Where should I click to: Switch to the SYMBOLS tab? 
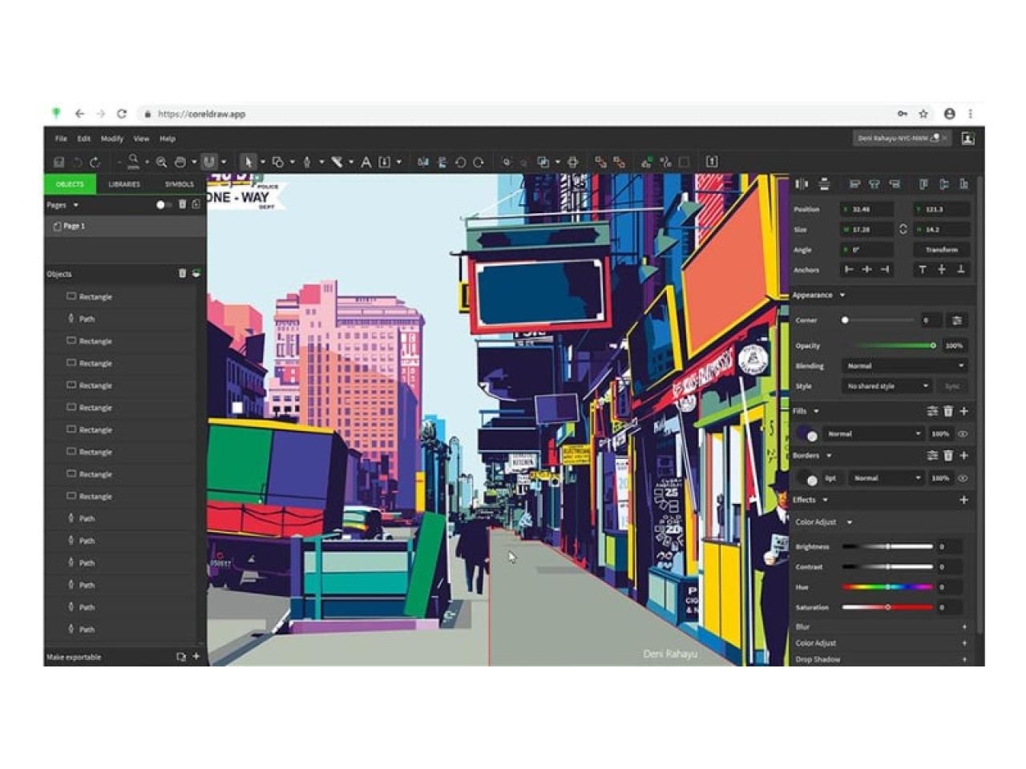pos(180,184)
